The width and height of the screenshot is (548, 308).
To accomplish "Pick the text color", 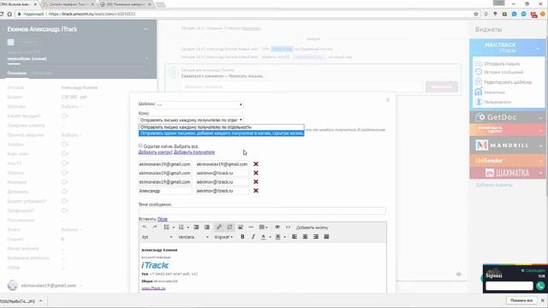I will click(264, 237).
